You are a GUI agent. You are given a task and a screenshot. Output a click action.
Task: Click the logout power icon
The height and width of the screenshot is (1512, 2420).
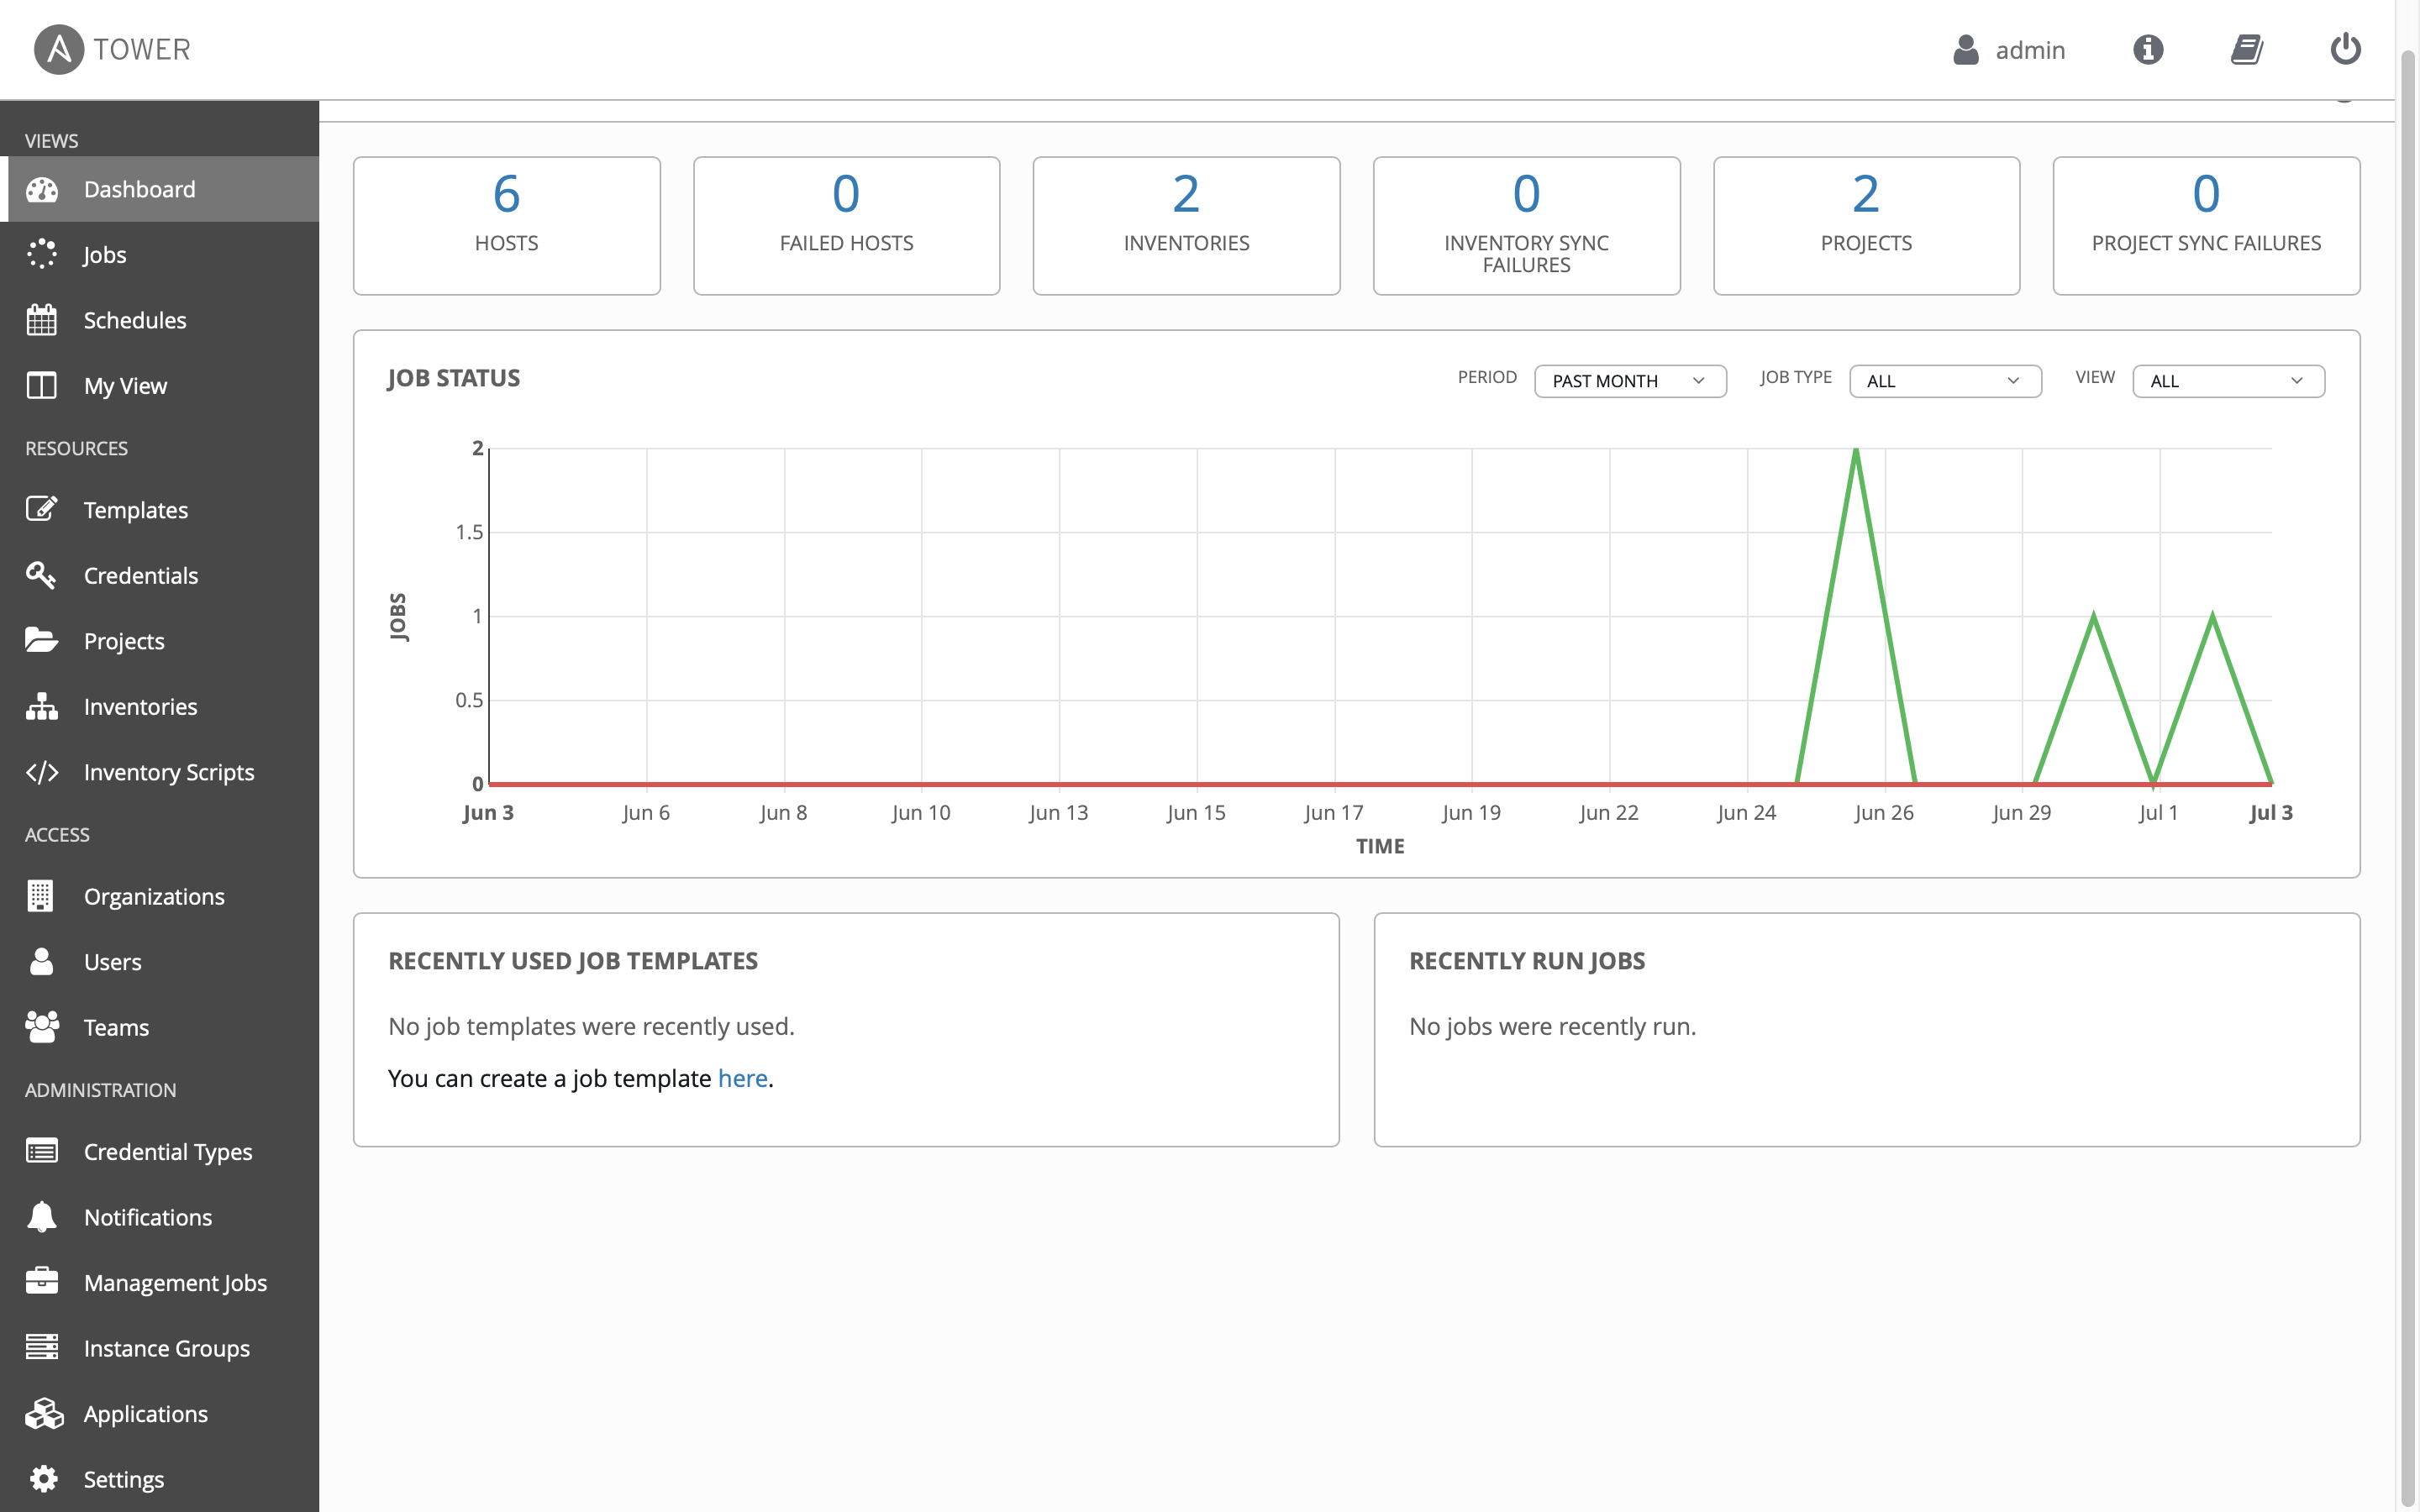[x=2346, y=49]
